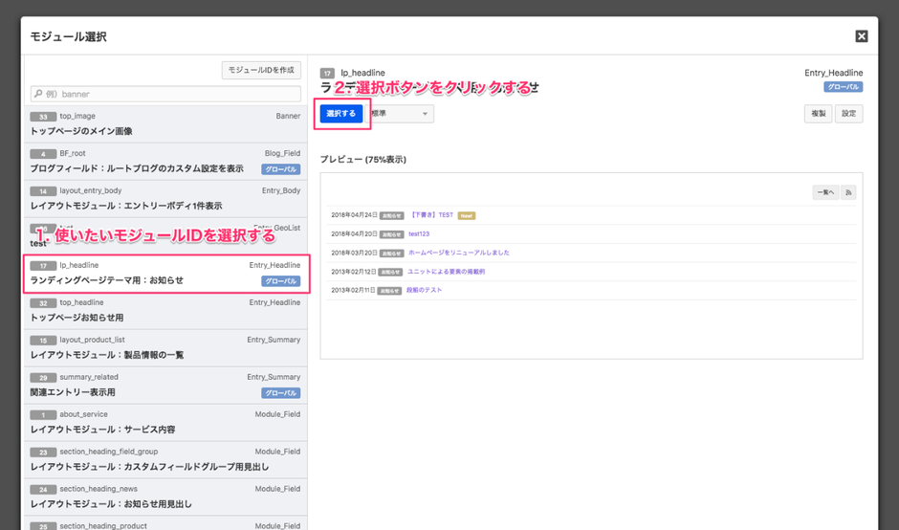Click the グローバル badge on the summary_related module

pyautogui.click(x=281, y=393)
